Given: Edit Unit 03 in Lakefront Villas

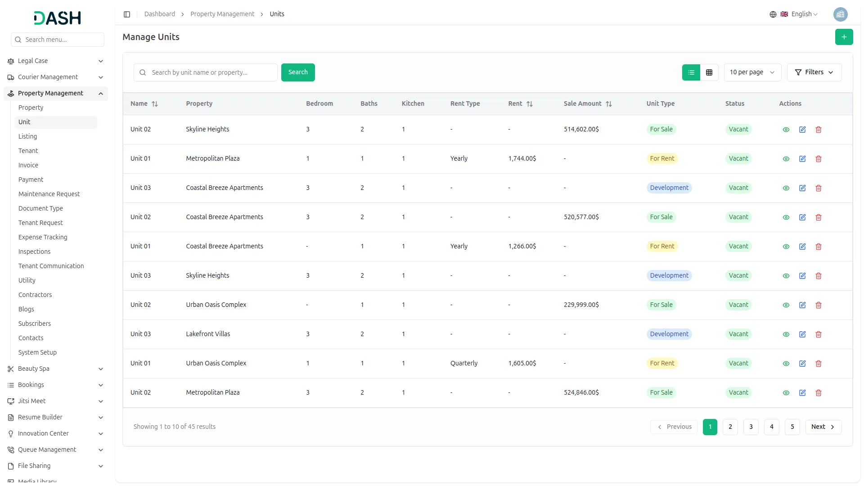Looking at the screenshot, I should pos(802,334).
